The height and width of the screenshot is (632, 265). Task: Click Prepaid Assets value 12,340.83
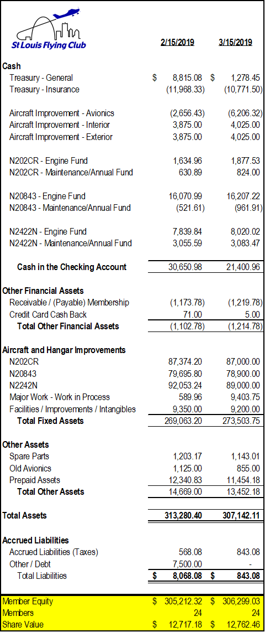(x=185, y=480)
